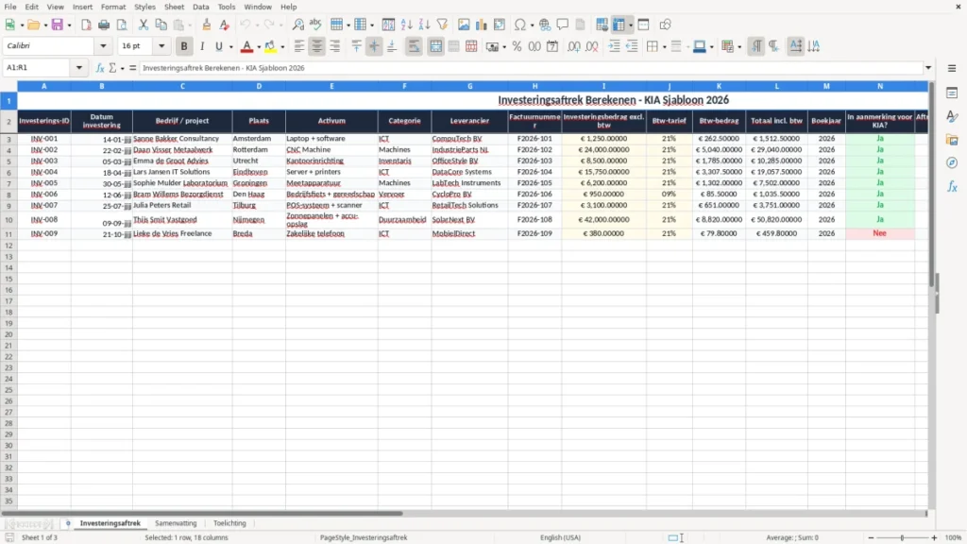Image resolution: width=967 pixels, height=544 pixels.
Task: Open sidebar Properties panel icon
Action: [x=952, y=93]
